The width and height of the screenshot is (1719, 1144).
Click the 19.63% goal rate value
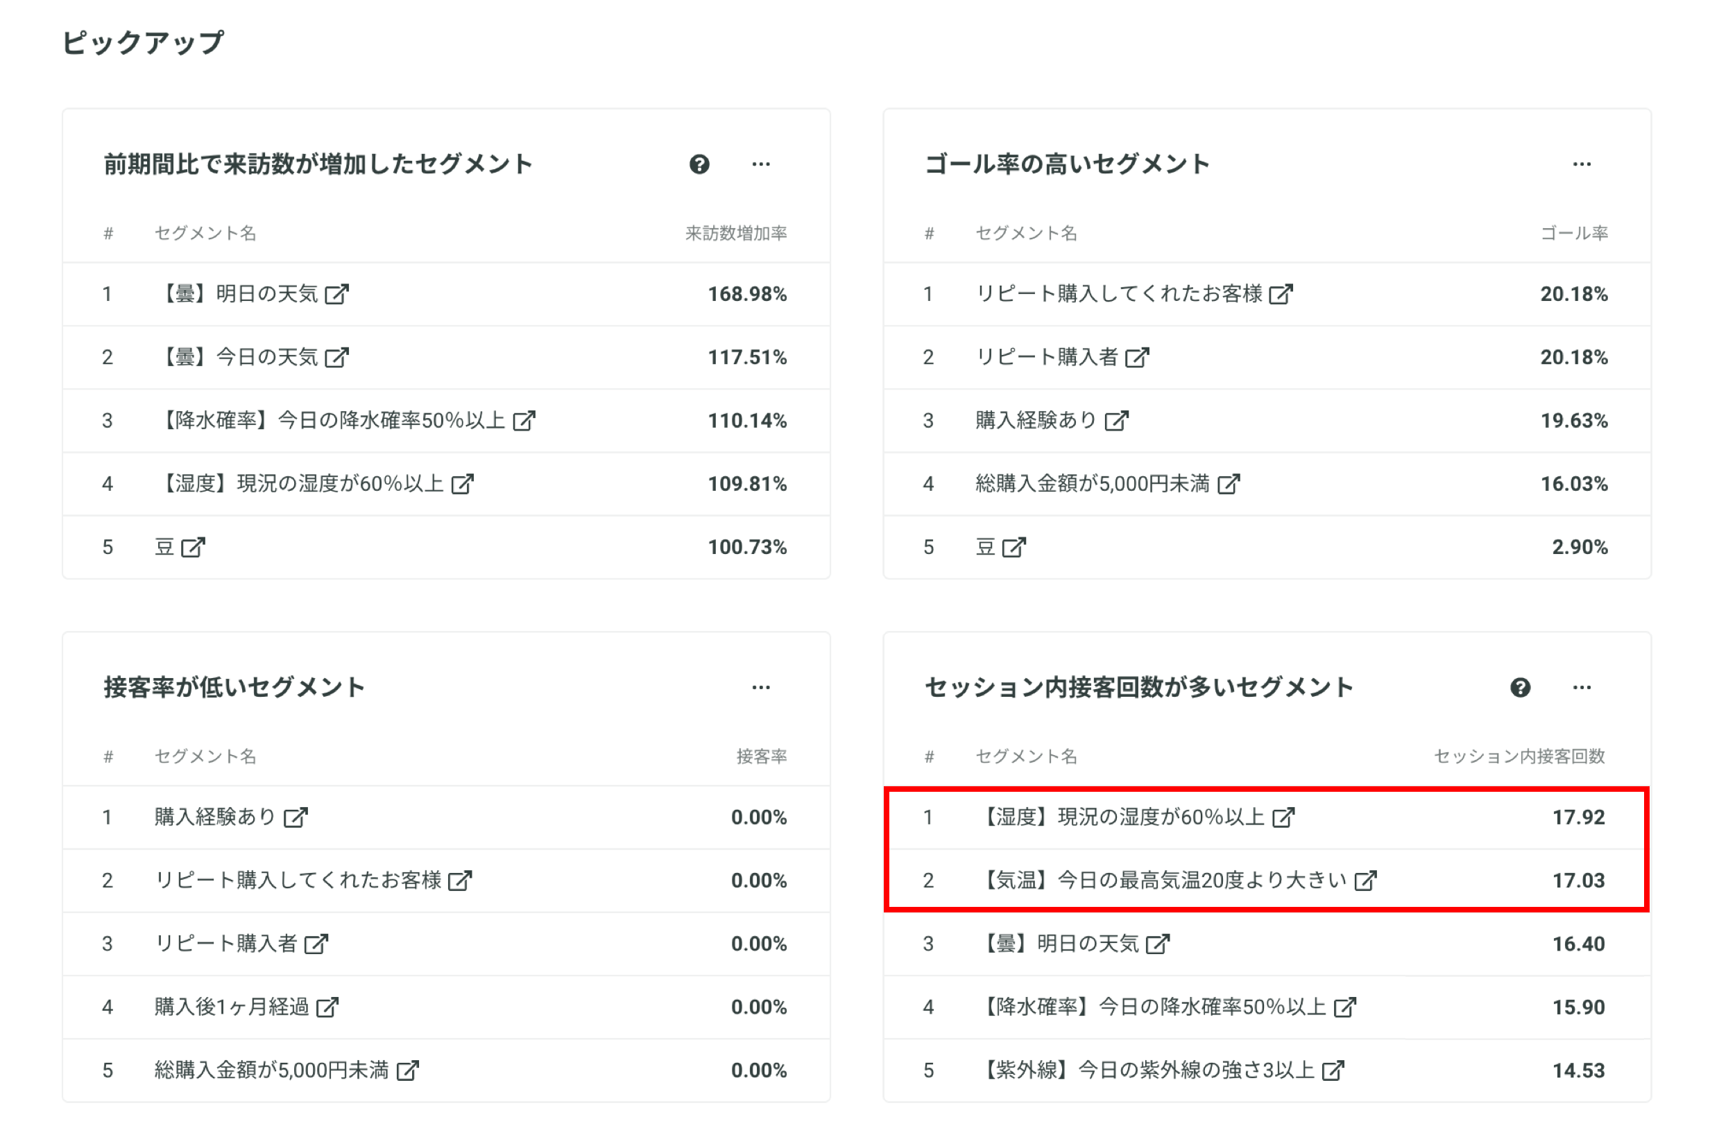[x=1573, y=421]
